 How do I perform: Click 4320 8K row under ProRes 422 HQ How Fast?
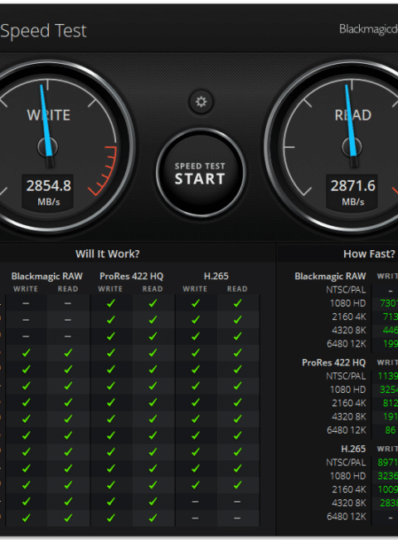coord(349,417)
